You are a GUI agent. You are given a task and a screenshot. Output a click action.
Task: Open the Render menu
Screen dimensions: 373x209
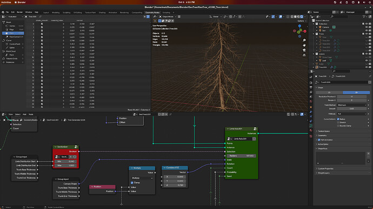20,12
